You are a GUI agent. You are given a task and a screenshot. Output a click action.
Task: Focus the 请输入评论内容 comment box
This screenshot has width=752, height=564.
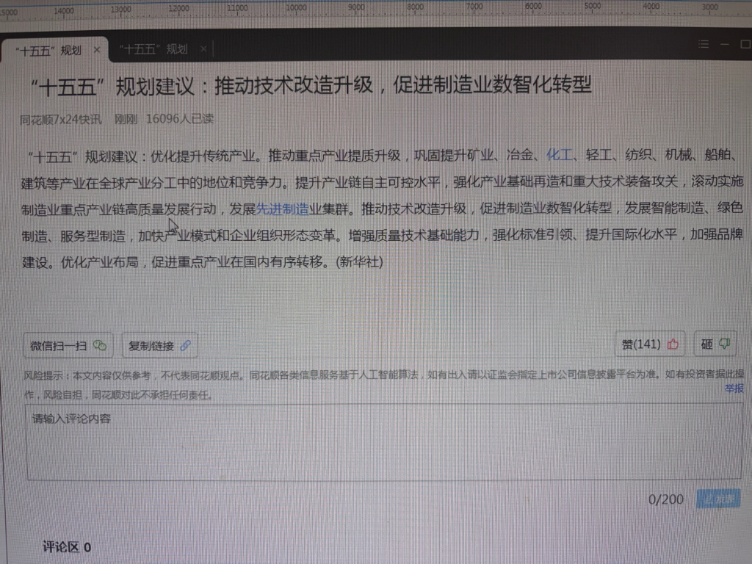tap(384, 441)
